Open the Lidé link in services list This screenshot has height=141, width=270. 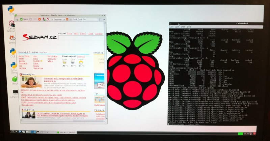(35, 56)
